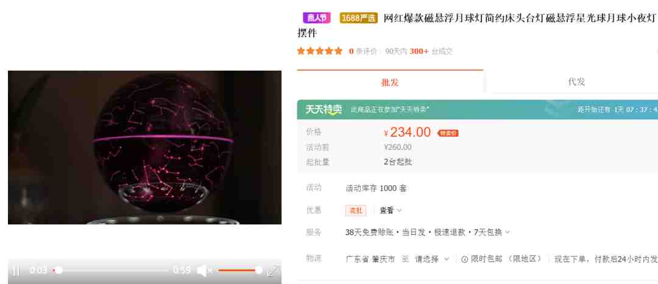
Task: Pause the product video
Action: point(15,271)
